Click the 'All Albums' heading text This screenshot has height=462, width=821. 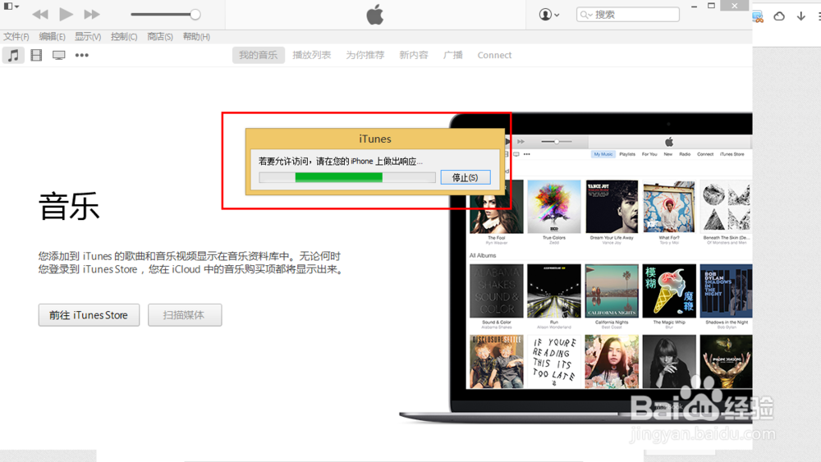click(482, 255)
